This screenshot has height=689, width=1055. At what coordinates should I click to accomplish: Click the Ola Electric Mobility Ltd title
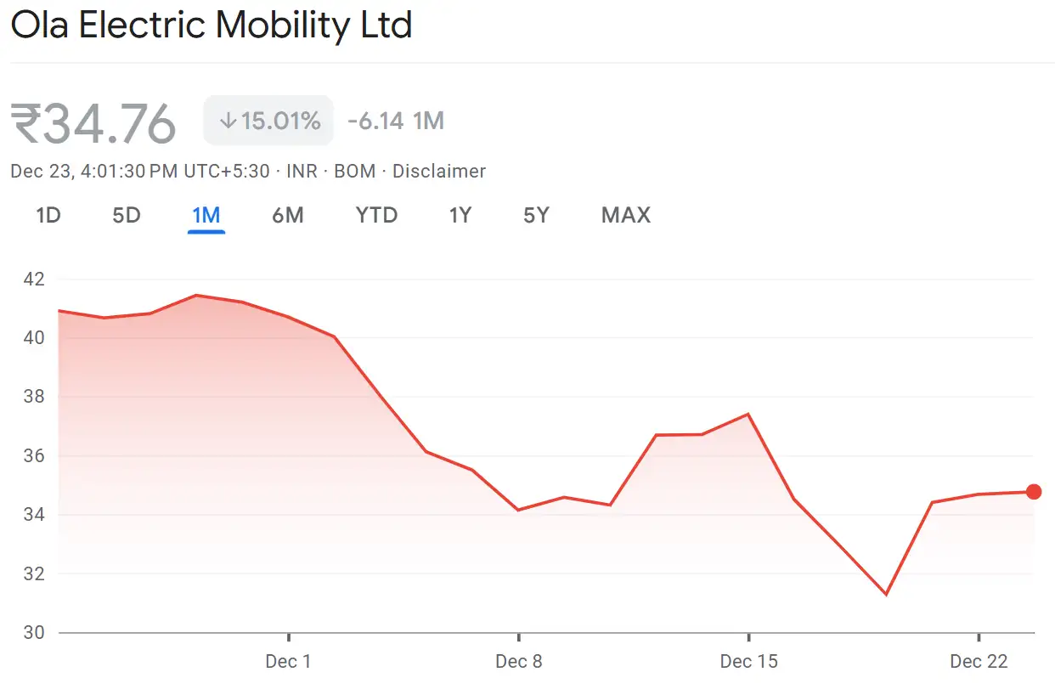pyautogui.click(x=212, y=25)
